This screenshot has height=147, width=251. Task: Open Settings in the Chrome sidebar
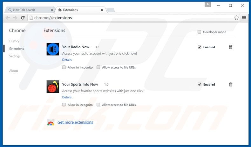coord(15,56)
